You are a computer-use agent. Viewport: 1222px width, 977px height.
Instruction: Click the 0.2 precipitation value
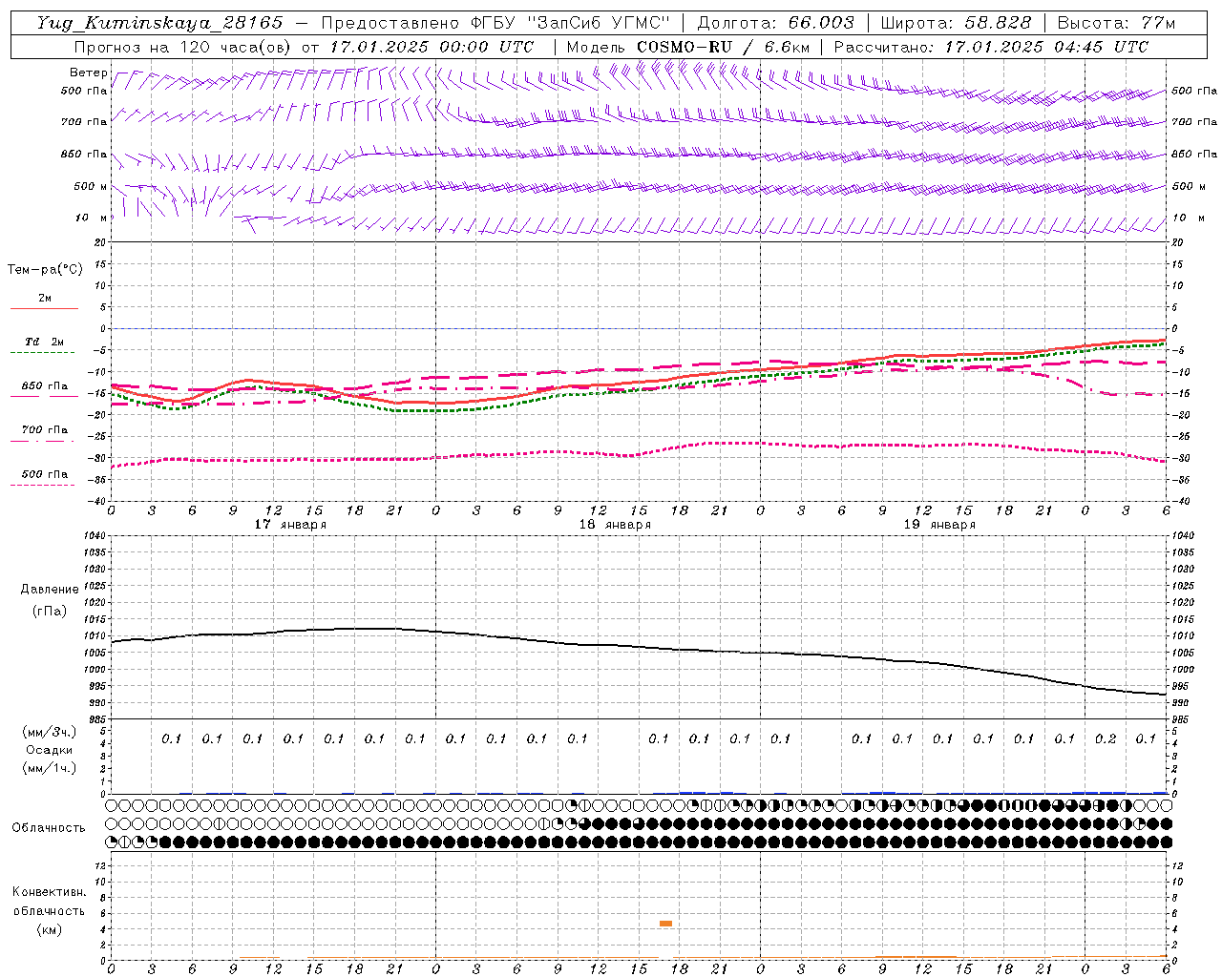[1106, 738]
